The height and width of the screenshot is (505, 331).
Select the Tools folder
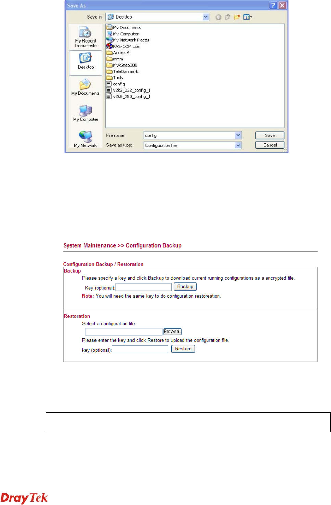click(x=115, y=77)
